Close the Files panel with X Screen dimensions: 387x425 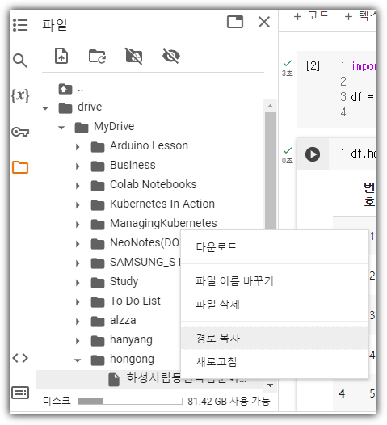[264, 22]
